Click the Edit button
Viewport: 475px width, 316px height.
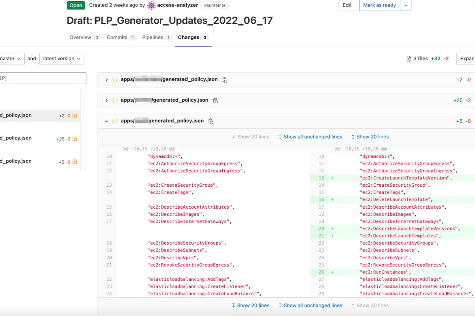click(x=347, y=5)
